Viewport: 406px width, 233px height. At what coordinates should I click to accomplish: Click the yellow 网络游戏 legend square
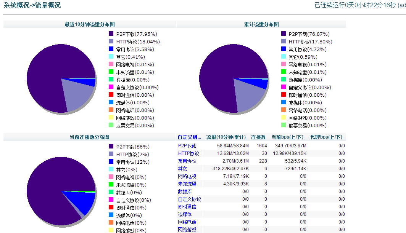point(111,118)
